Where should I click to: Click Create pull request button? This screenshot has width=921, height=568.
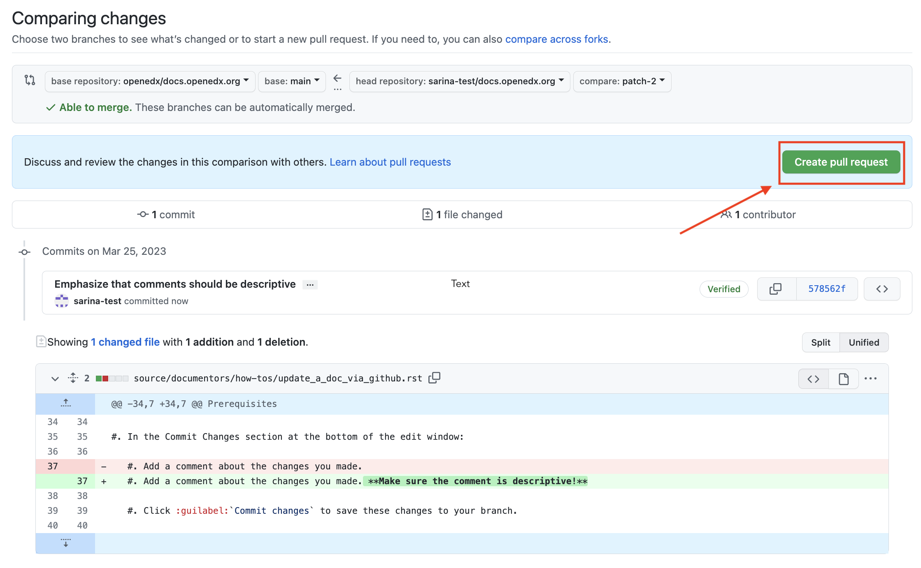pos(841,162)
